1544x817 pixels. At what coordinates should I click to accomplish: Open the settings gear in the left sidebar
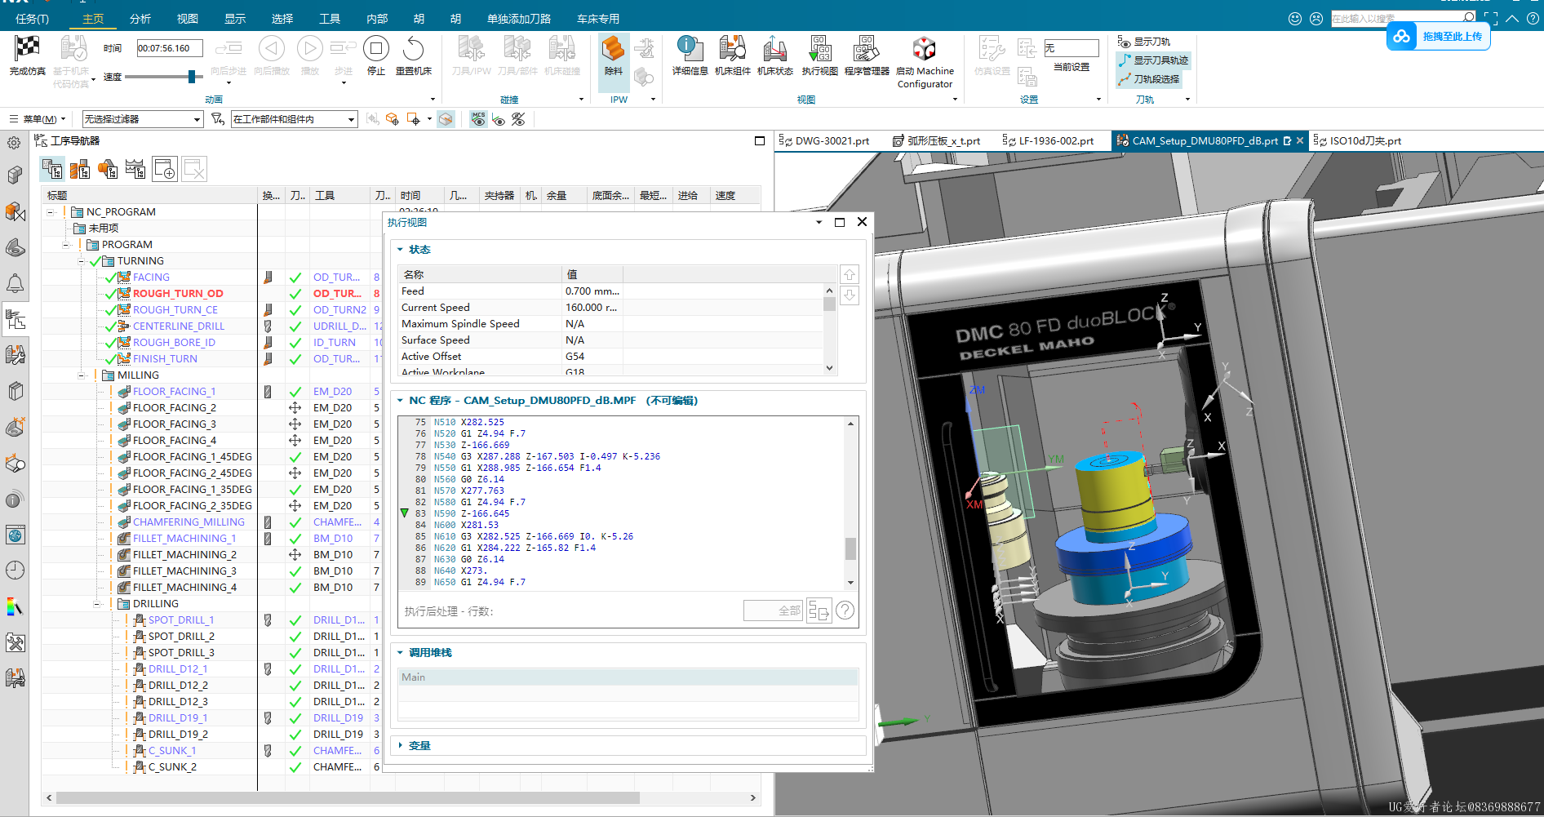(15, 143)
